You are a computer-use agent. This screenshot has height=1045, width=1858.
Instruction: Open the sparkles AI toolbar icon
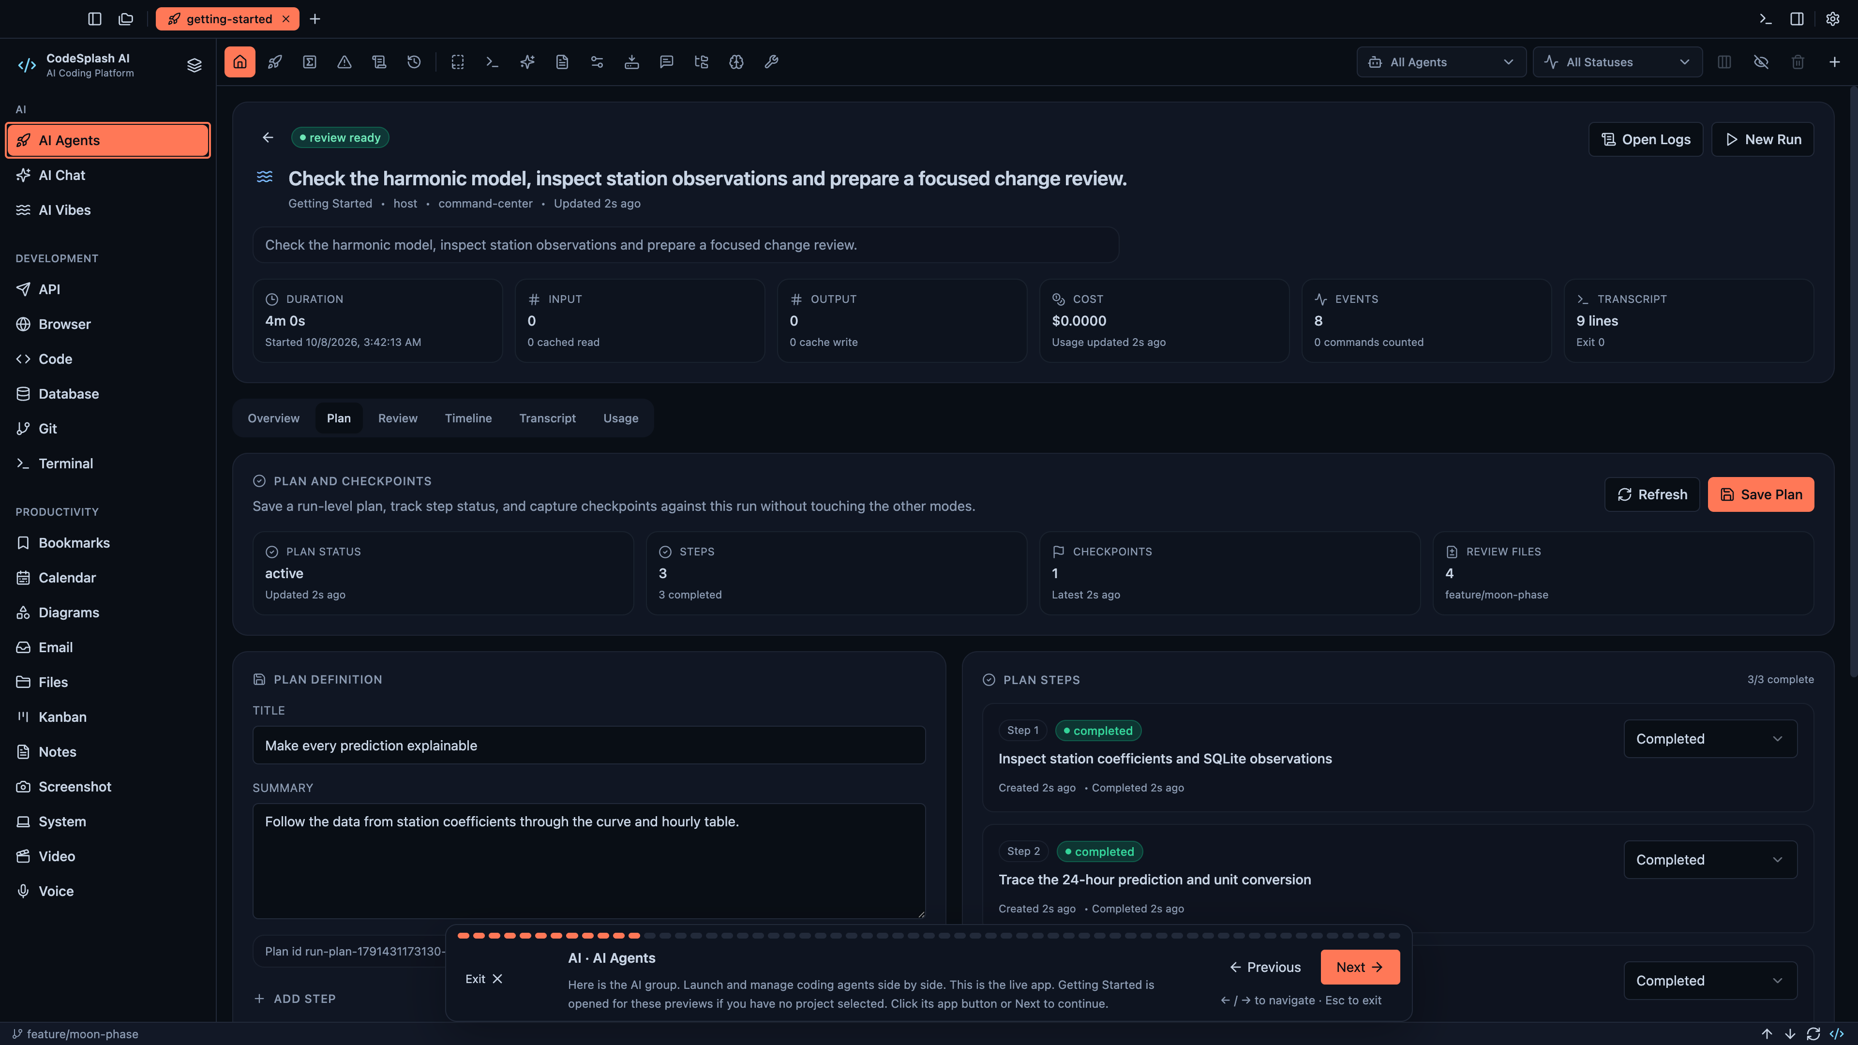[x=527, y=62]
